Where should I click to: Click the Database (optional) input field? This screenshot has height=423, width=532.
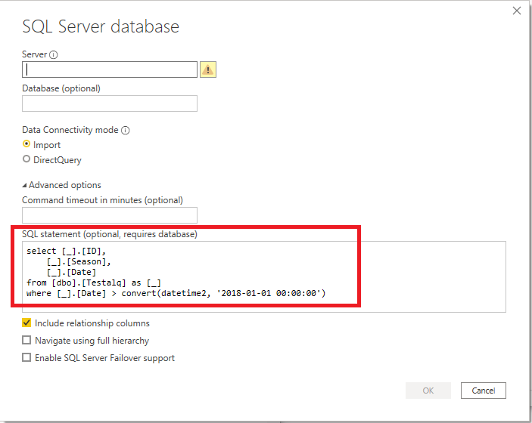[x=110, y=103]
